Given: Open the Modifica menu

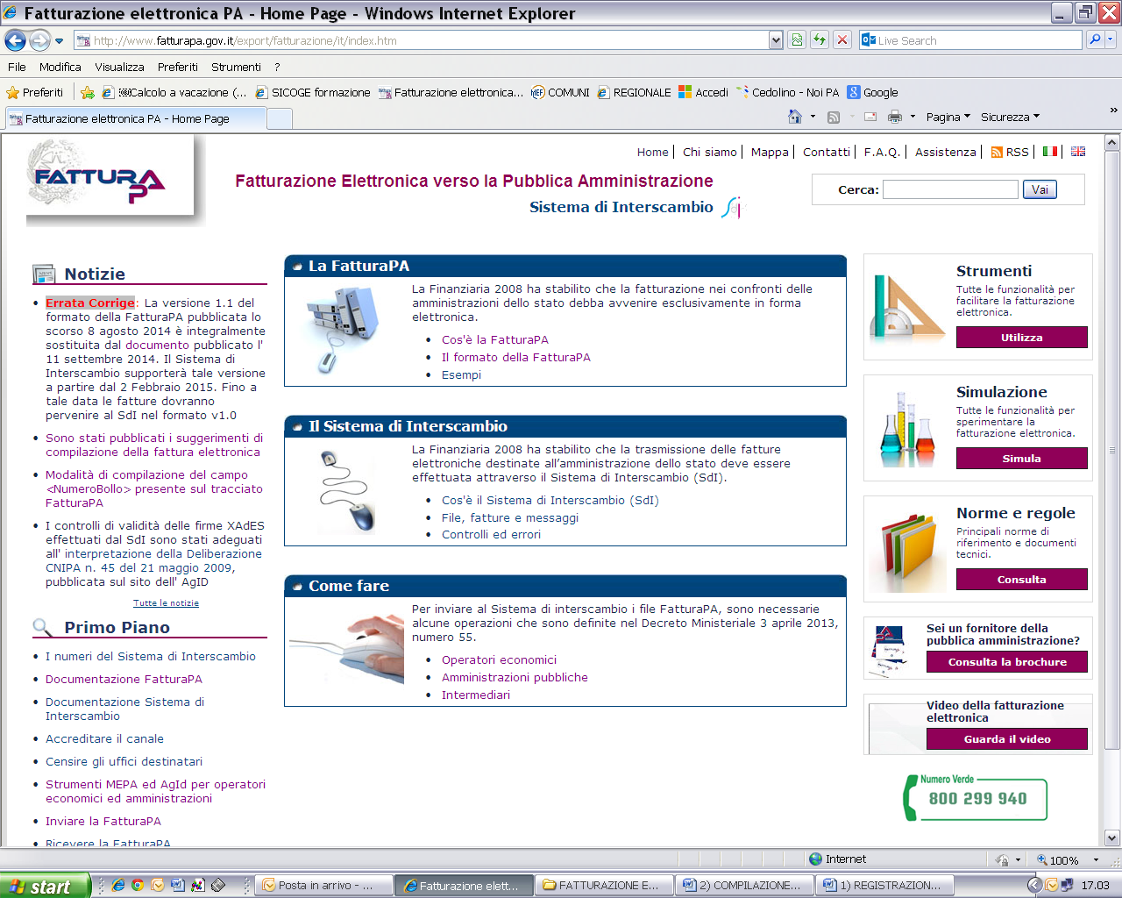Looking at the screenshot, I should point(60,67).
